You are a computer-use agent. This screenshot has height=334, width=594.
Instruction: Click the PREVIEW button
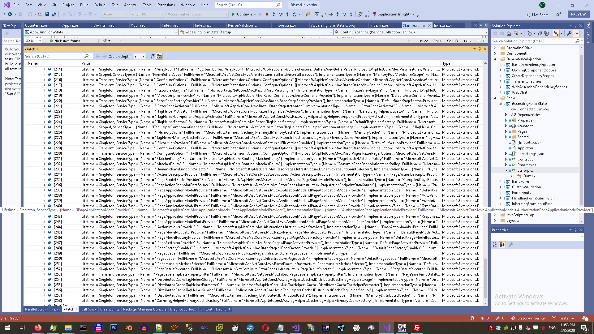point(578,14)
